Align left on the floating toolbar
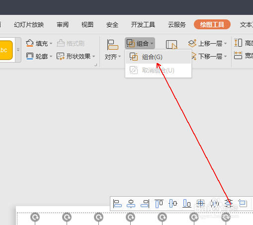 click(117, 204)
